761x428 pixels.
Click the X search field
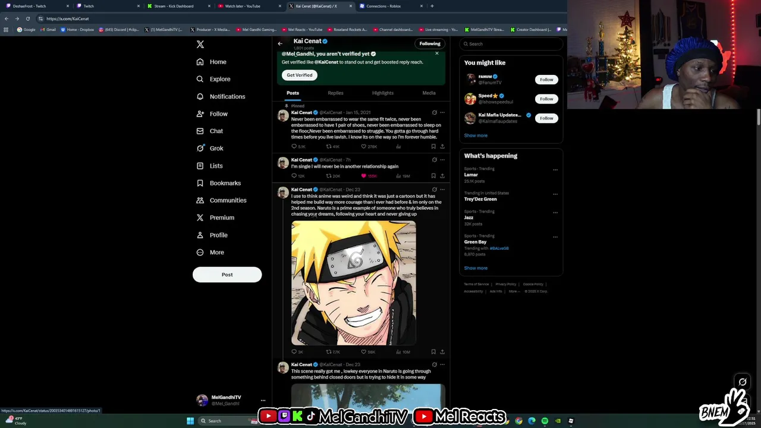coord(511,44)
